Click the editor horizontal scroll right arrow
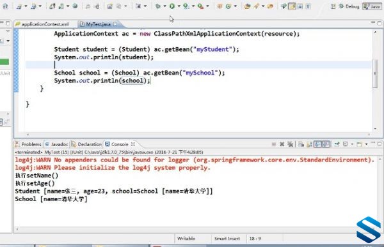Viewport: 384px width, 247px height. pos(369,135)
